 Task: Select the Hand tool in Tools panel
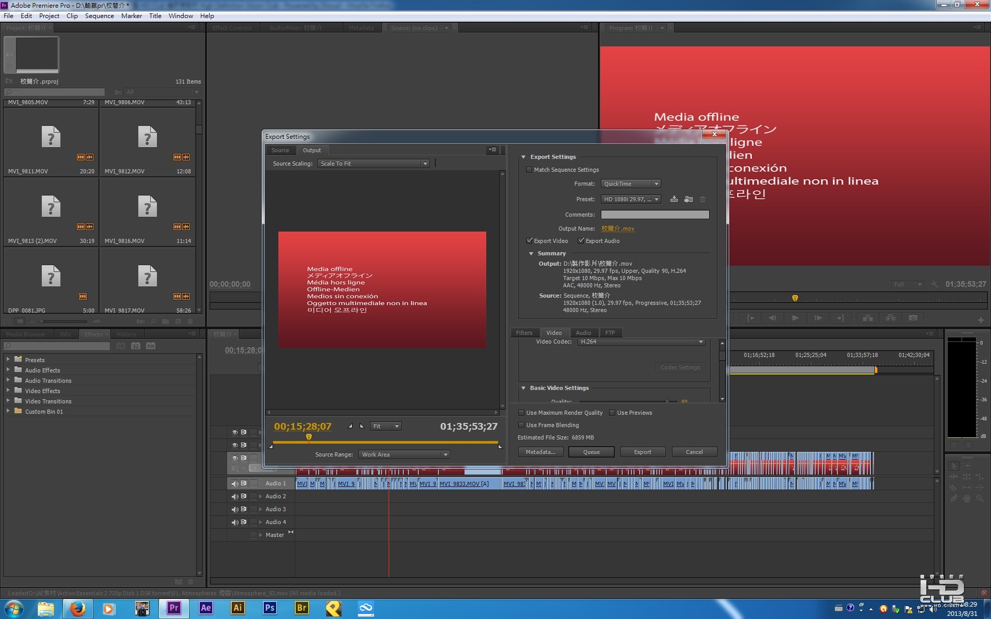966,498
